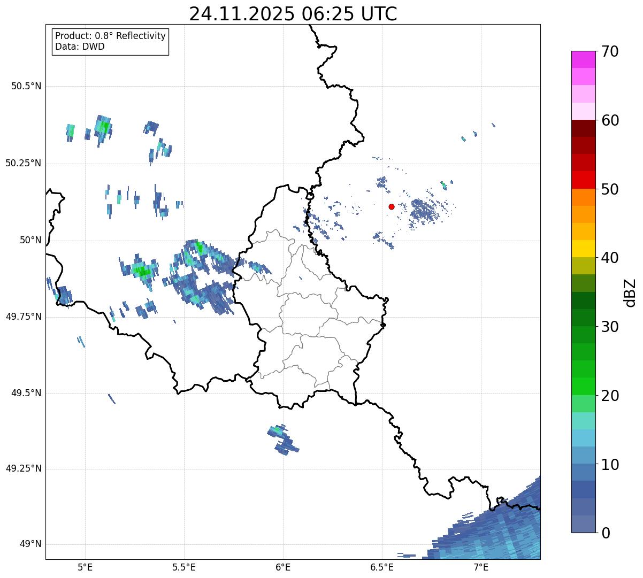Click the colorbar tick label 70

610,51
